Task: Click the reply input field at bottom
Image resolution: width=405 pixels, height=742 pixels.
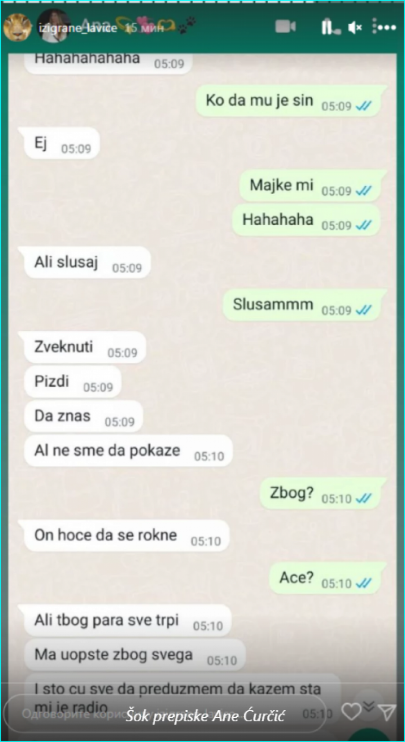Action: [165, 714]
